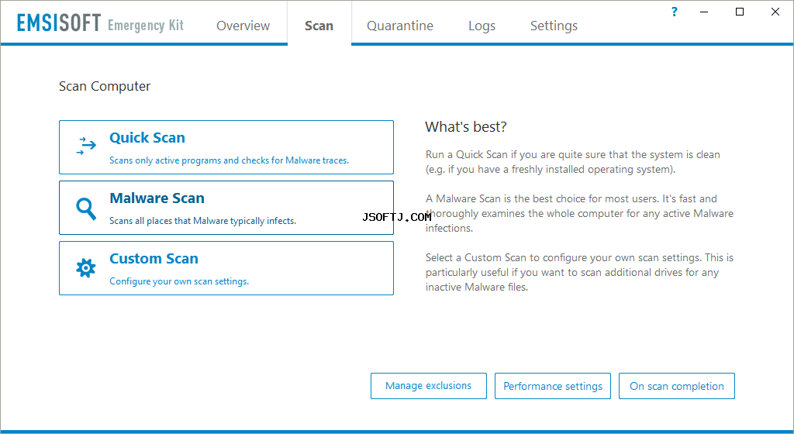This screenshot has height=434, width=794.
Task: Click the Custom Scan gear icon
Action: 85,268
